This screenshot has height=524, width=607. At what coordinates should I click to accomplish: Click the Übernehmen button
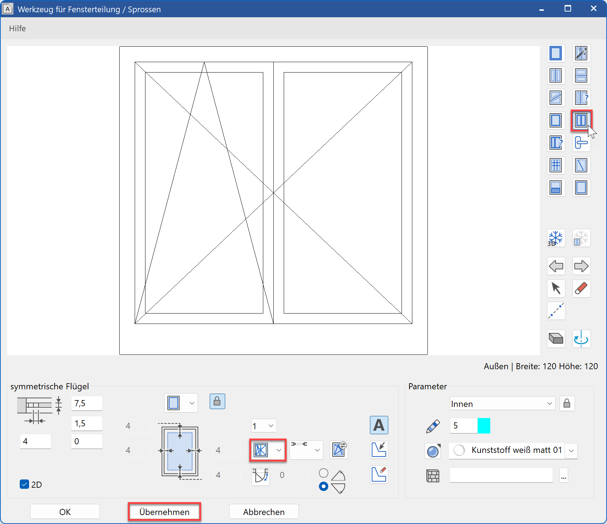pyautogui.click(x=164, y=512)
